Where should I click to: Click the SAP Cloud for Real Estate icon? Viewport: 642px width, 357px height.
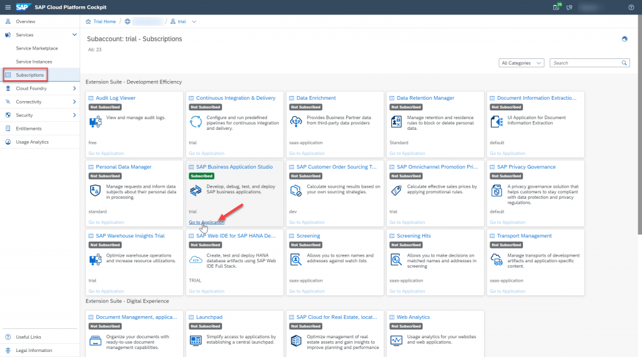(x=296, y=341)
